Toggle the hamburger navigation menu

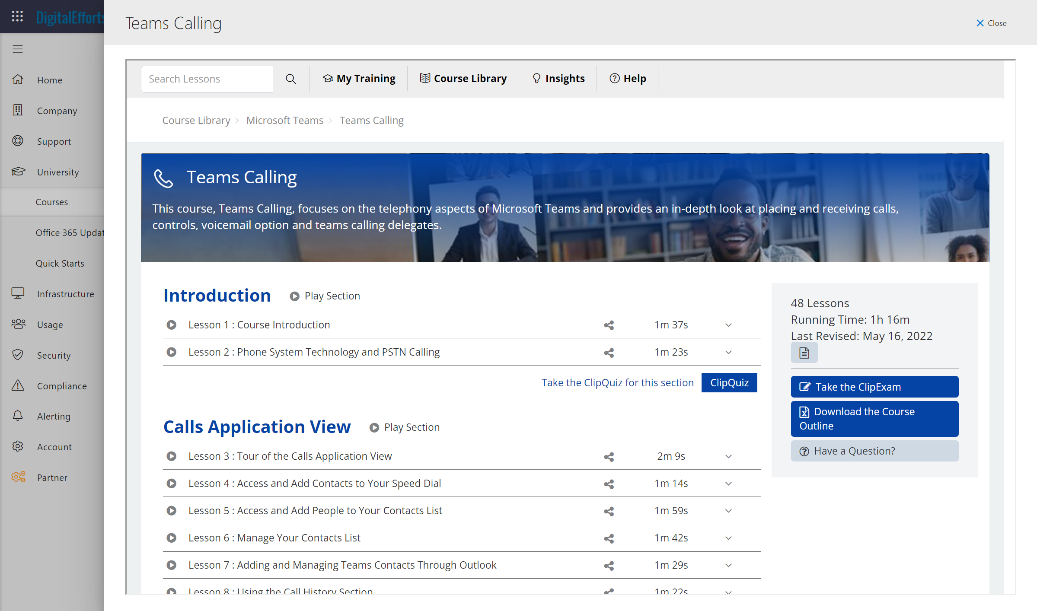(18, 49)
